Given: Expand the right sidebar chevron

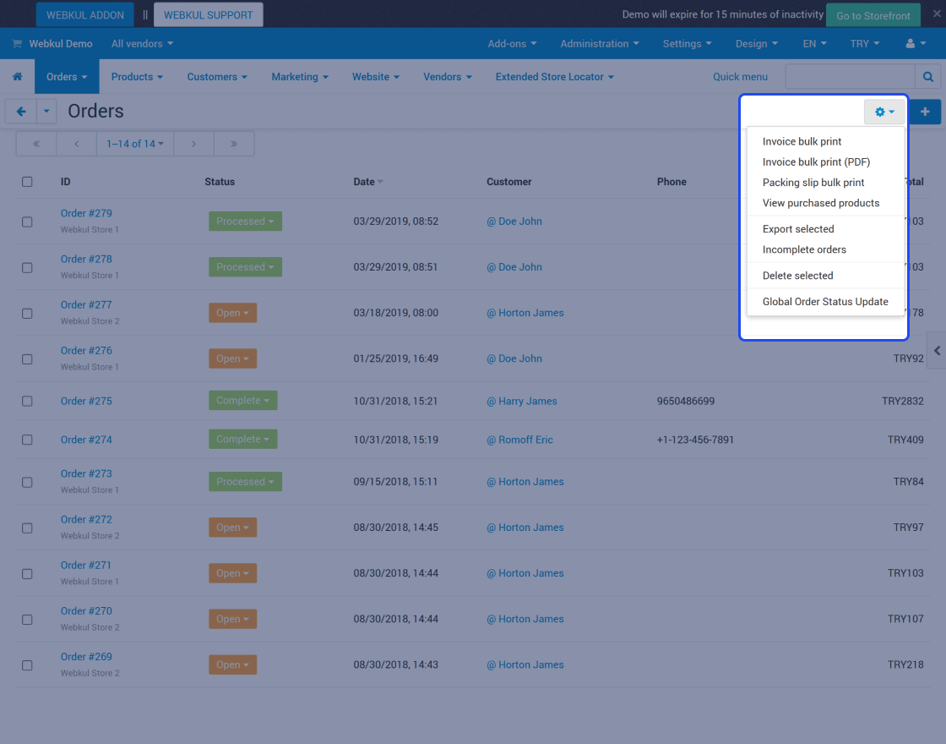Looking at the screenshot, I should click(x=937, y=350).
